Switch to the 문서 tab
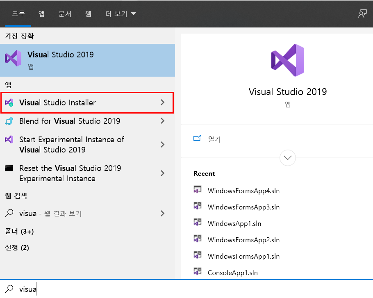 pos(65,14)
